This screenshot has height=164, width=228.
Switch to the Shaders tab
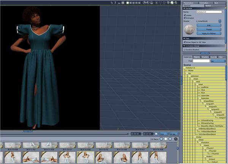(205, 57)
